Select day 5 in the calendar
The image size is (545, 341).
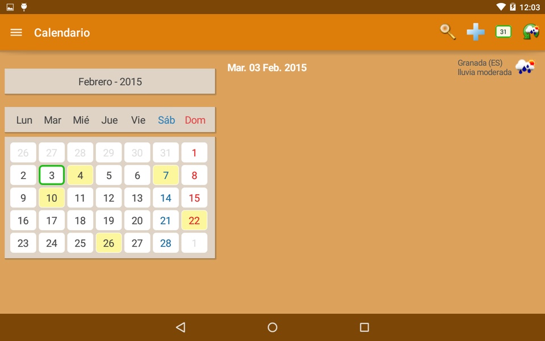109,175
